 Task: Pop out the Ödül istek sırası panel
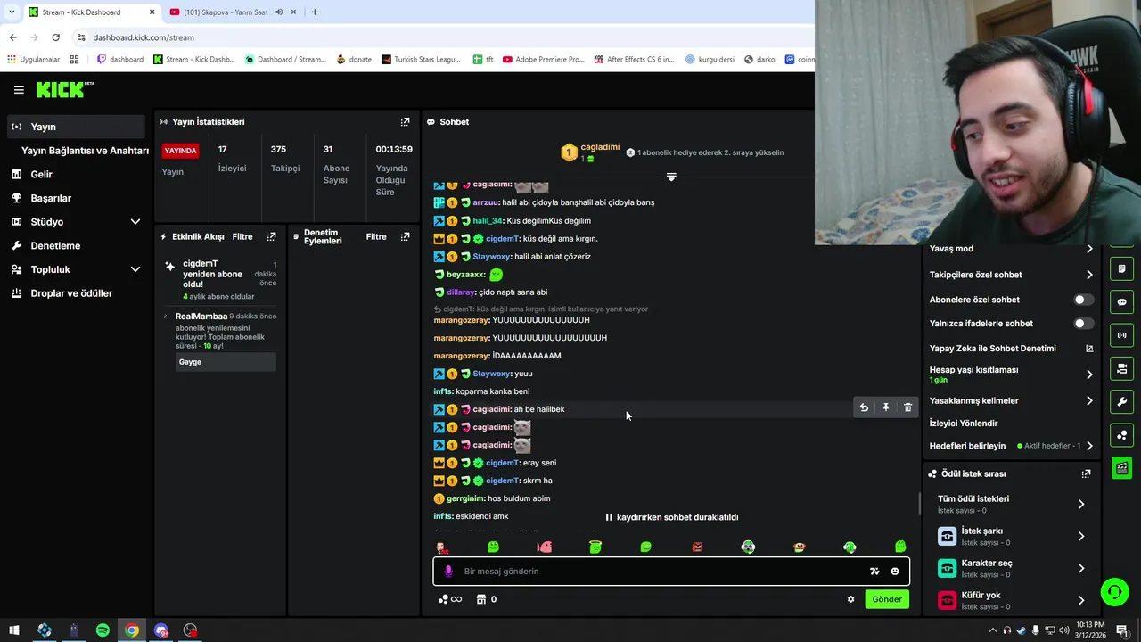click(x=1086, y=473)
